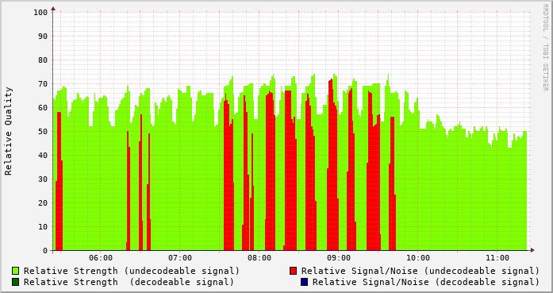Image resolution: width=553 pixels, height=293 pixels.
Task: Click the y-axis arrowhead at top
Action: point(53,9)
